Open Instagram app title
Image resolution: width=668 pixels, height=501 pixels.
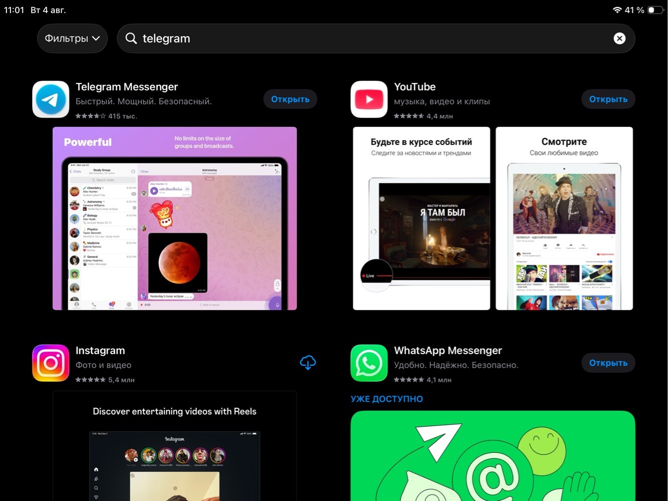click(x=100, y=351)
